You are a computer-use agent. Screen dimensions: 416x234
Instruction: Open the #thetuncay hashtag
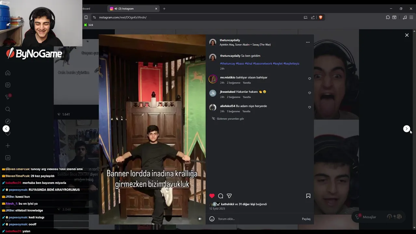[227, 63]
